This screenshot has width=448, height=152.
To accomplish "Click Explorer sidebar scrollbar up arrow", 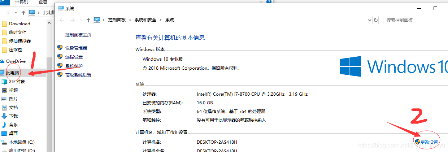I will (49, 22).
